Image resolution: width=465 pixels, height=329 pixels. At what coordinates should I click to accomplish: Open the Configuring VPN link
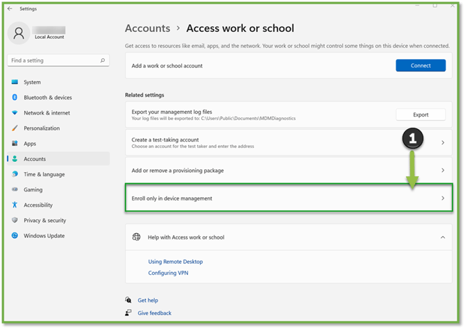point(167,273)
